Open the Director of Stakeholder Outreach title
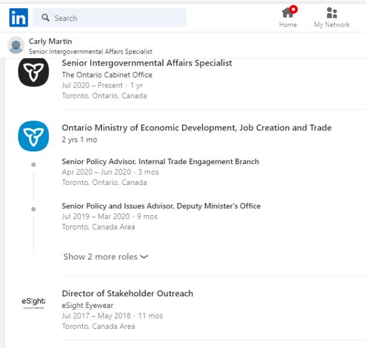 pyautogui.click(x=127, y=293)
